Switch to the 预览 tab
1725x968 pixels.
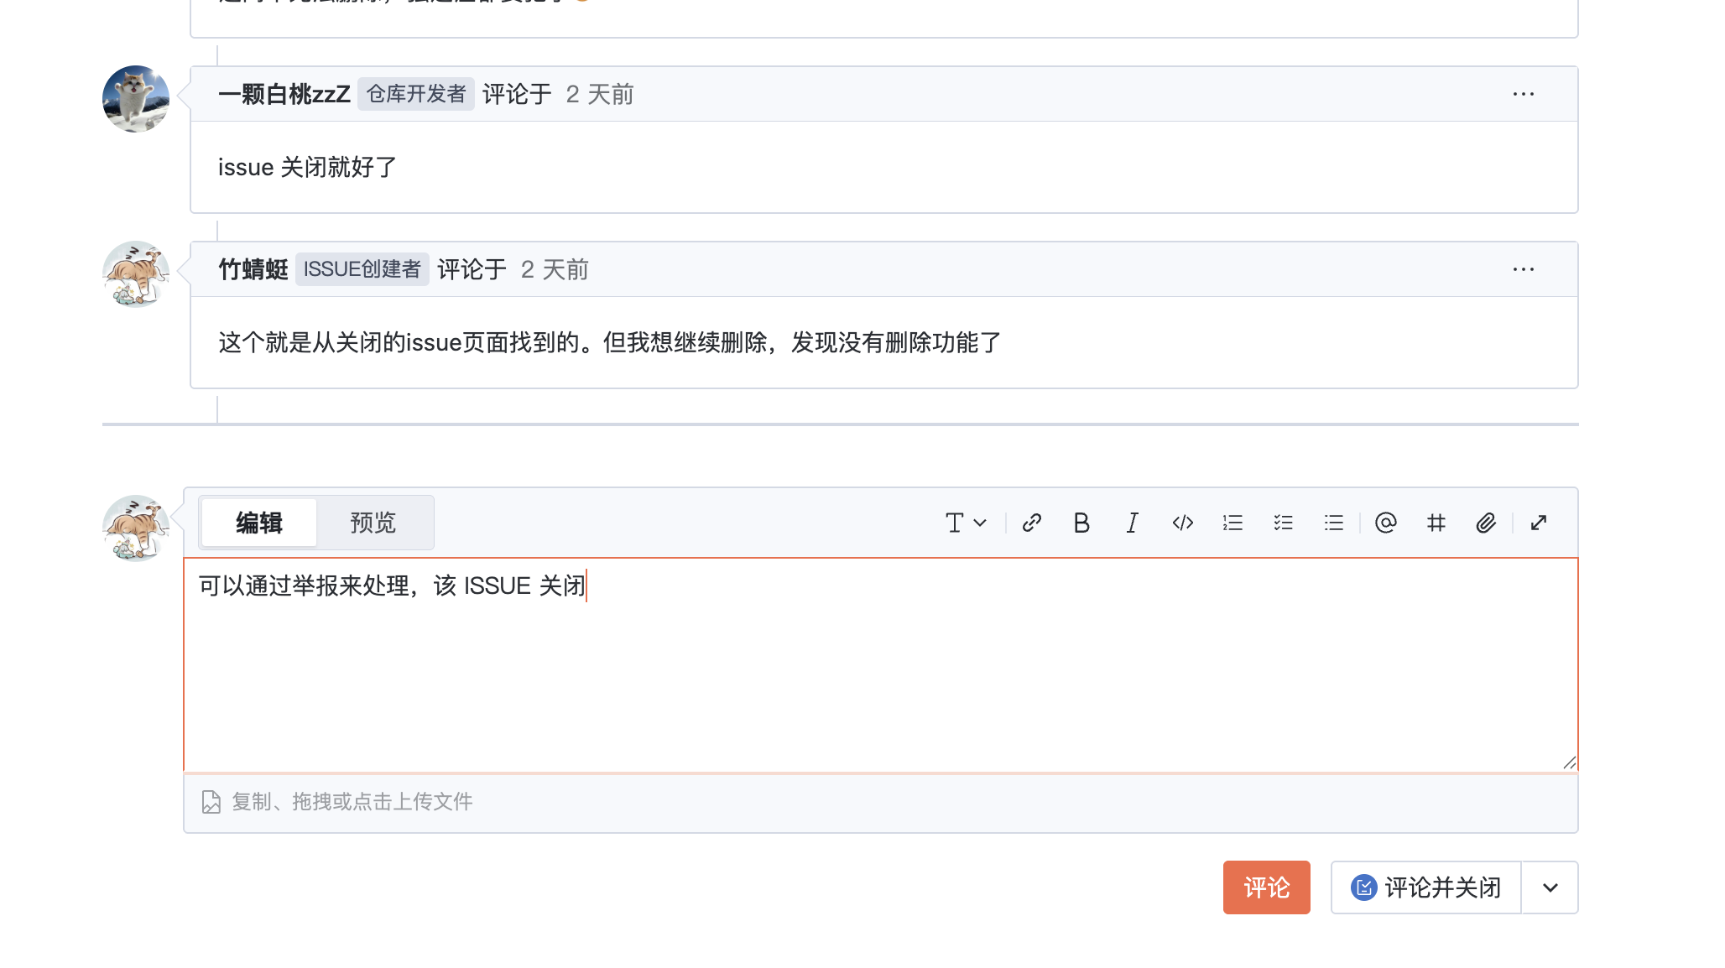373,522
